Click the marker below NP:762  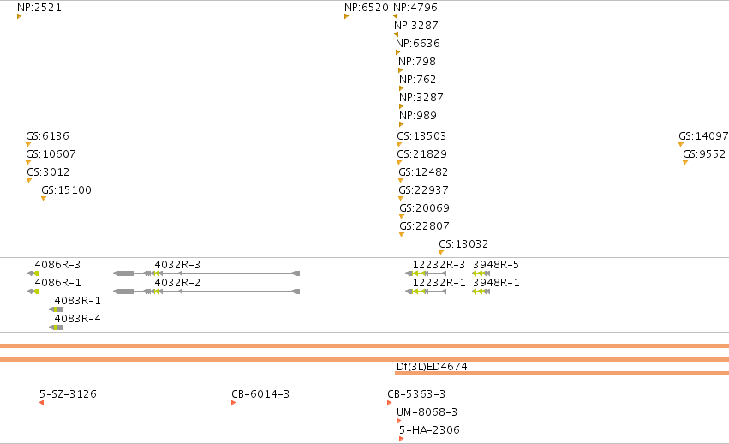[401, 88]
